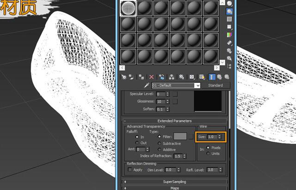Click the Backlight icon in side toolbar
The height and width of the screenshot is (190, 296).
pyautogui.click(x=229, y=12)
